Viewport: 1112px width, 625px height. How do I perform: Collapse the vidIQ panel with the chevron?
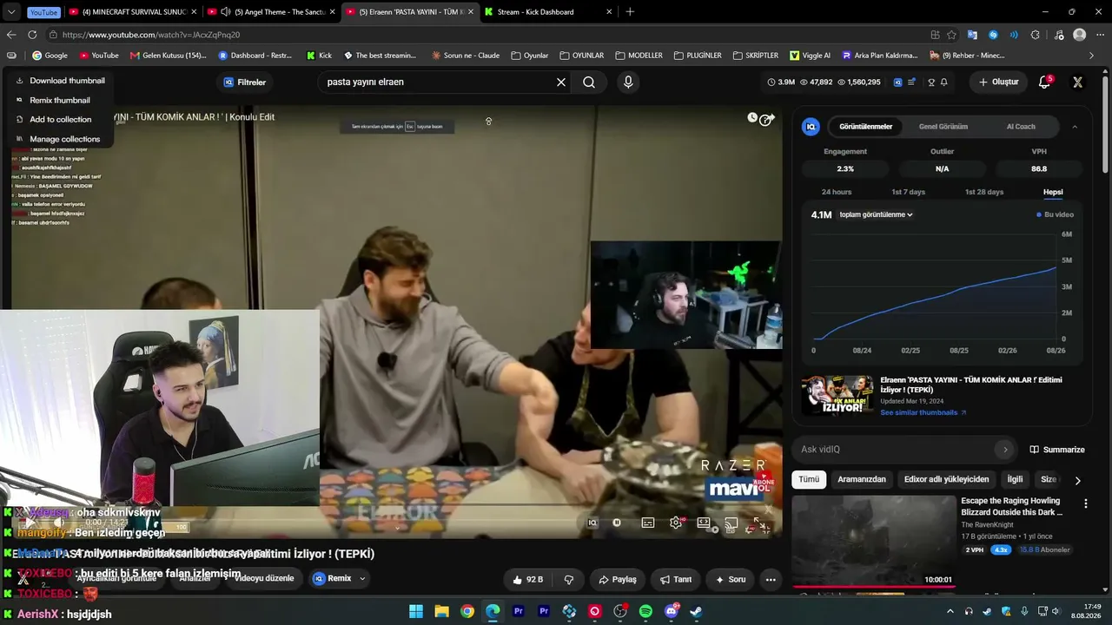click(1075, 127)
